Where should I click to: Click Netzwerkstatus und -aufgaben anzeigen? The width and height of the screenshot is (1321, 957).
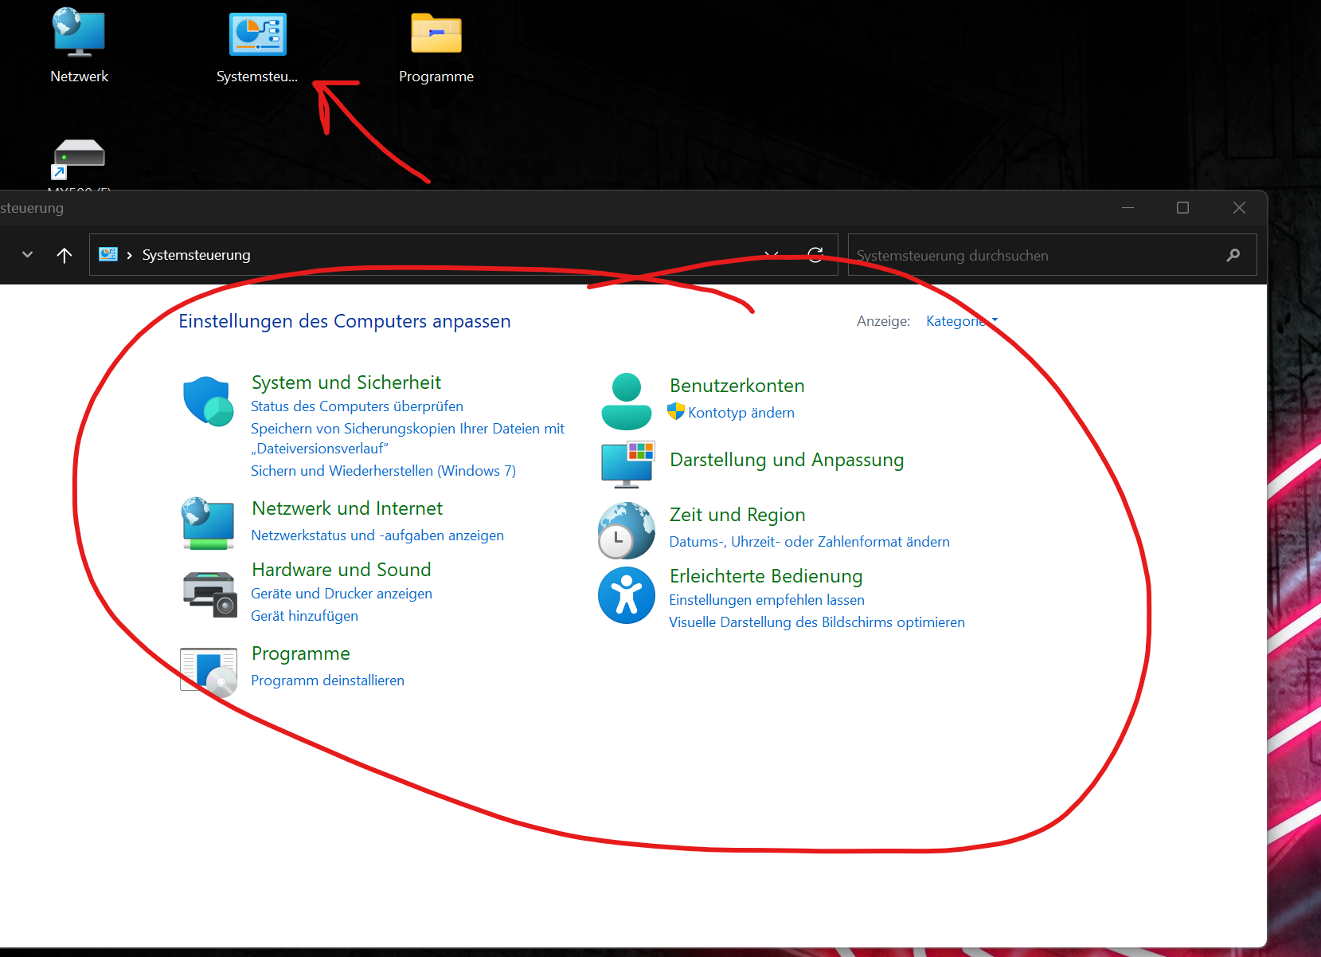click(x=377, y=535)
